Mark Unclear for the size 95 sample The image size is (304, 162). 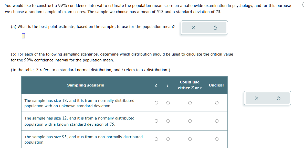pos(217,139)
